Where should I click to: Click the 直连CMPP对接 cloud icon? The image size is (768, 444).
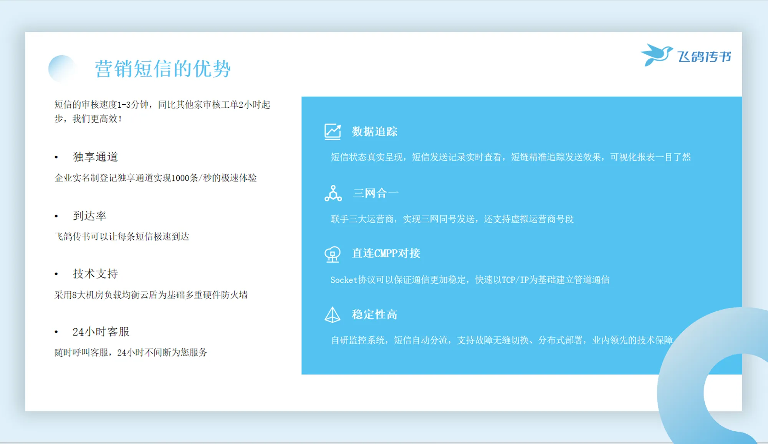point(333,254)
